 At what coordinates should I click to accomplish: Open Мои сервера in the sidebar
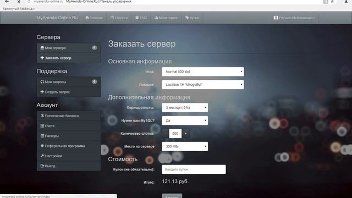(x=69, y=48)
